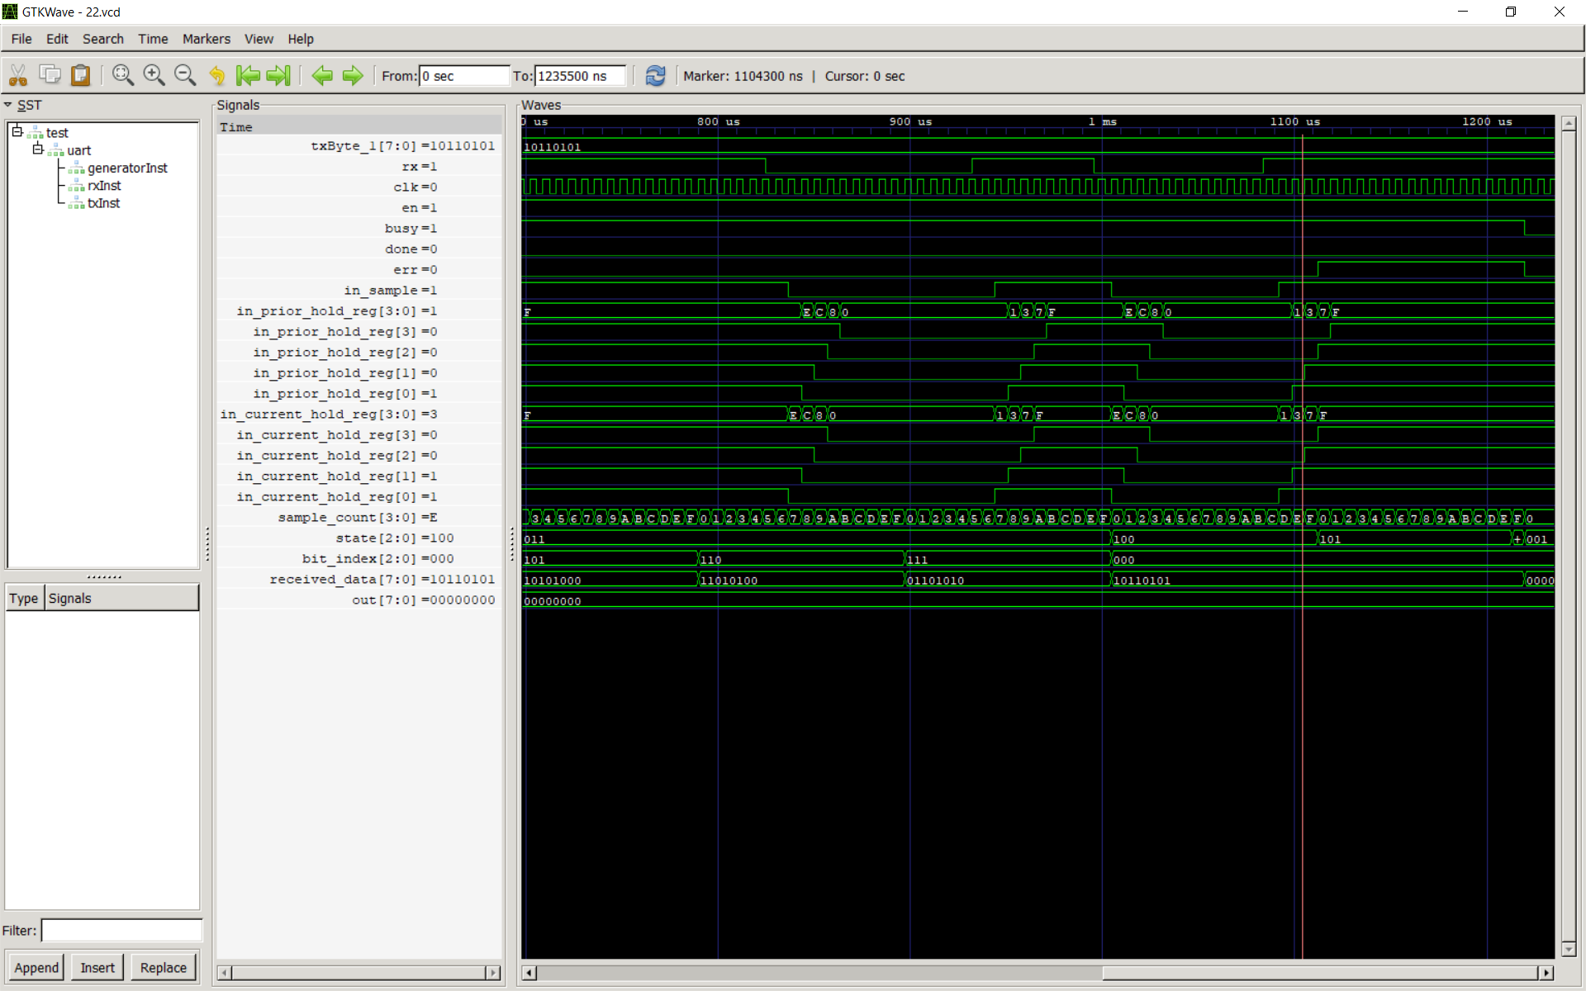Select the received_data[7:0] signal row
The image size is (1586, 991).
359,579
